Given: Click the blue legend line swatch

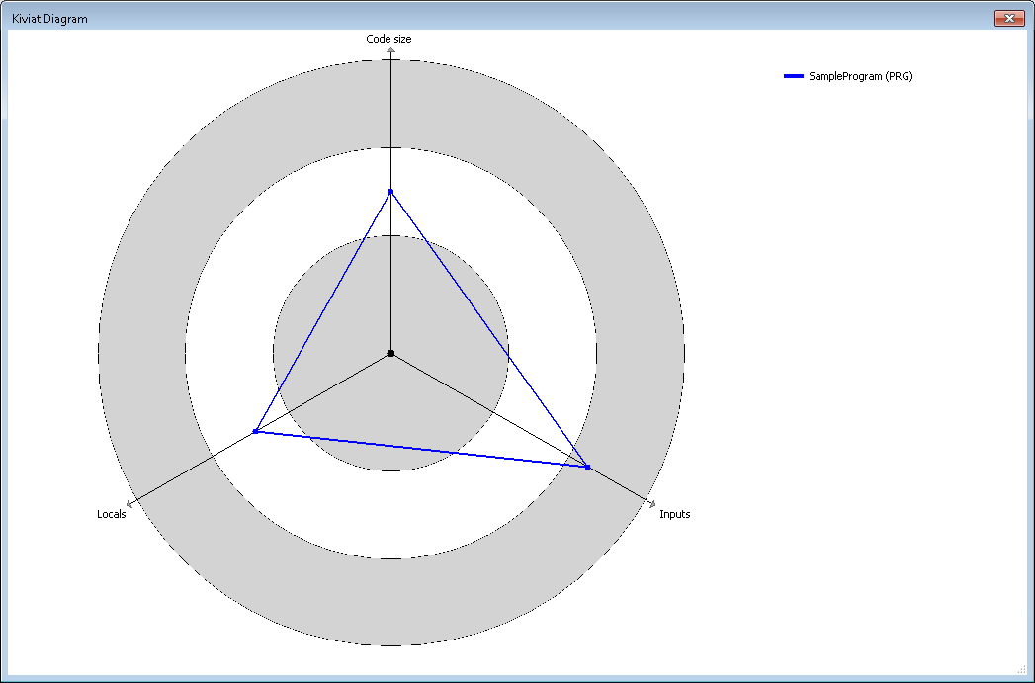Looking at the screenshot, I should pyautogui.click(x=794, y=76).
